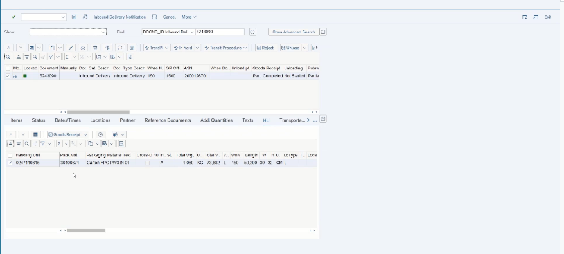The width and height of the screenshot is (564, 254).
Task: Click the Exit button at top right
Action: tap(547, 17)
